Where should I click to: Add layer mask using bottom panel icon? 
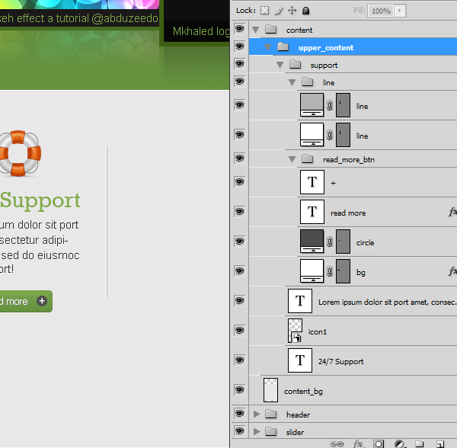pyautogui.click(x=379, y=444)
